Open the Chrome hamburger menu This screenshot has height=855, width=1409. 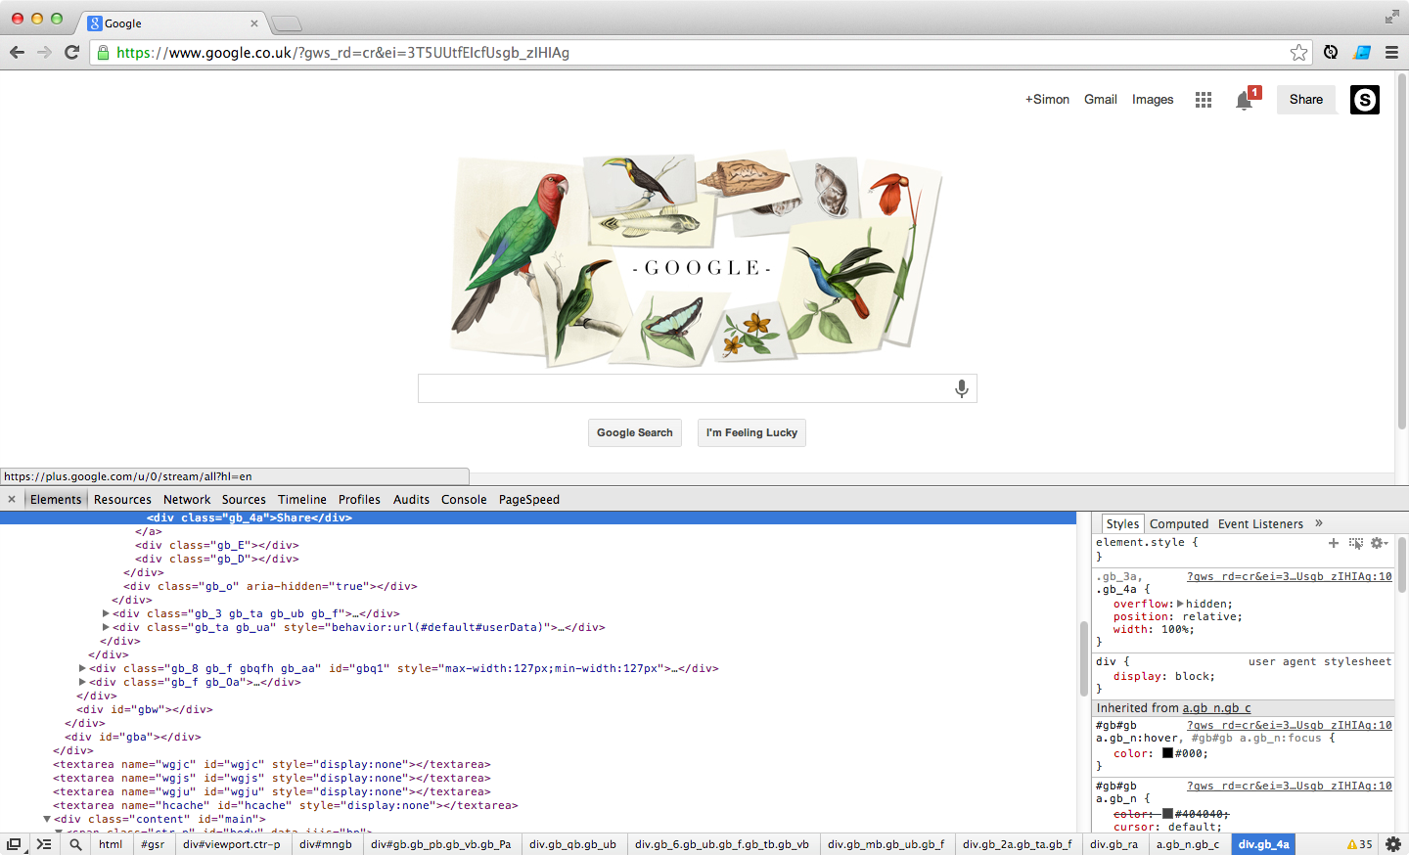tap(1391, 53)
